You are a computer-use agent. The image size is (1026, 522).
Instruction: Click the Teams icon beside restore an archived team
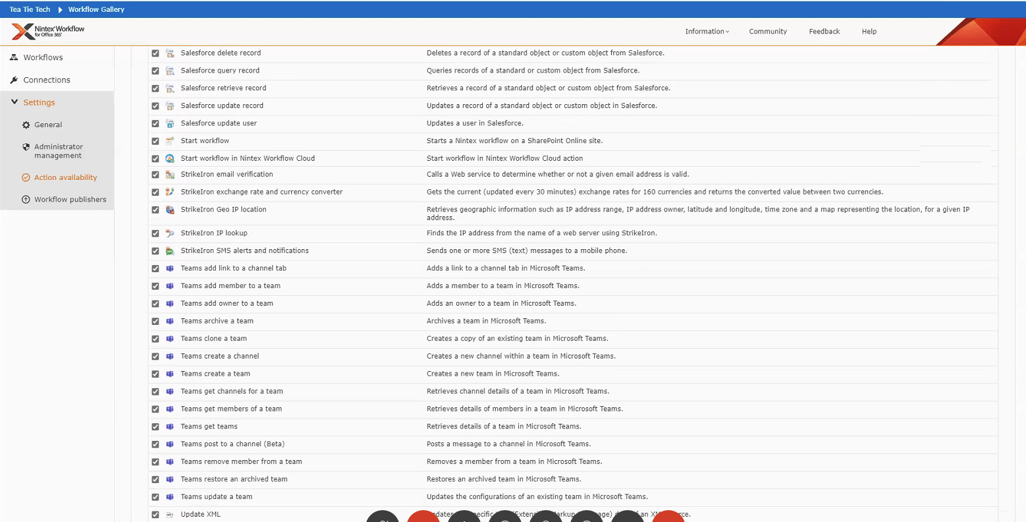point(170,480)
